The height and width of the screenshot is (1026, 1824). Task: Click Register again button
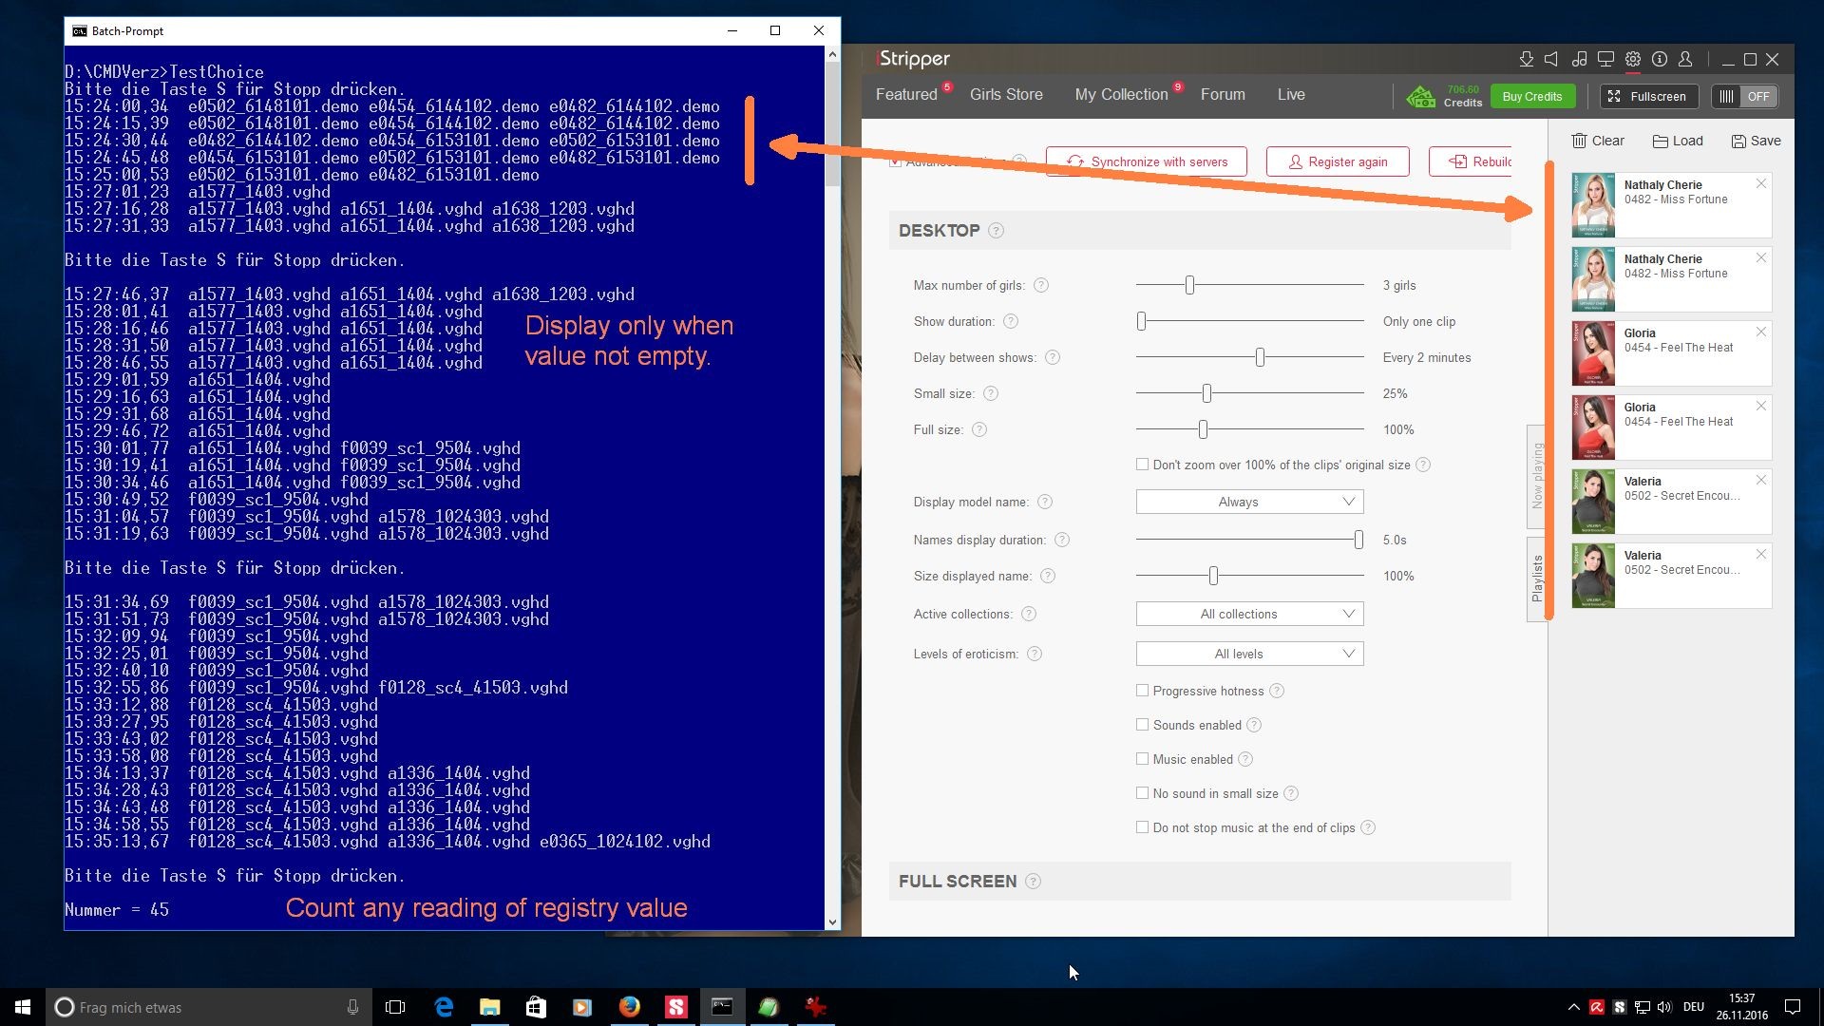click(x=1338, y=161)
